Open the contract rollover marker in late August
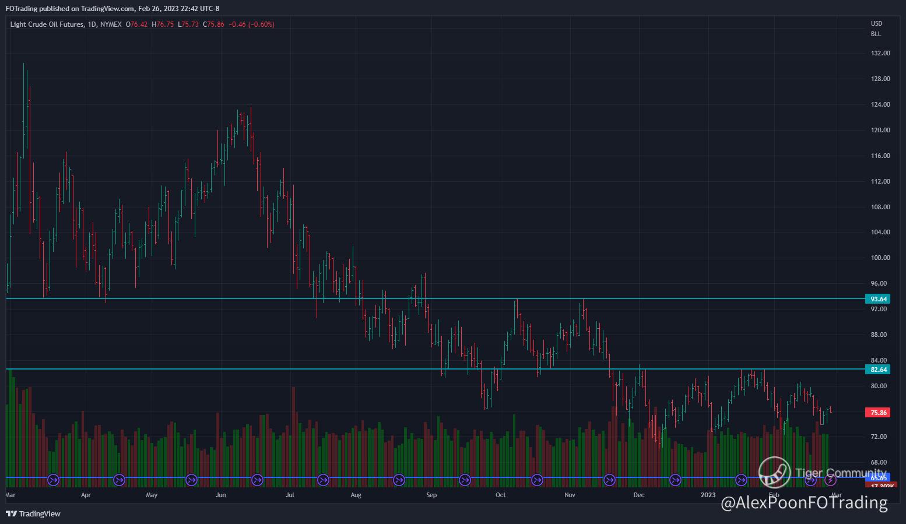The image size is (906, 524). 399,480
